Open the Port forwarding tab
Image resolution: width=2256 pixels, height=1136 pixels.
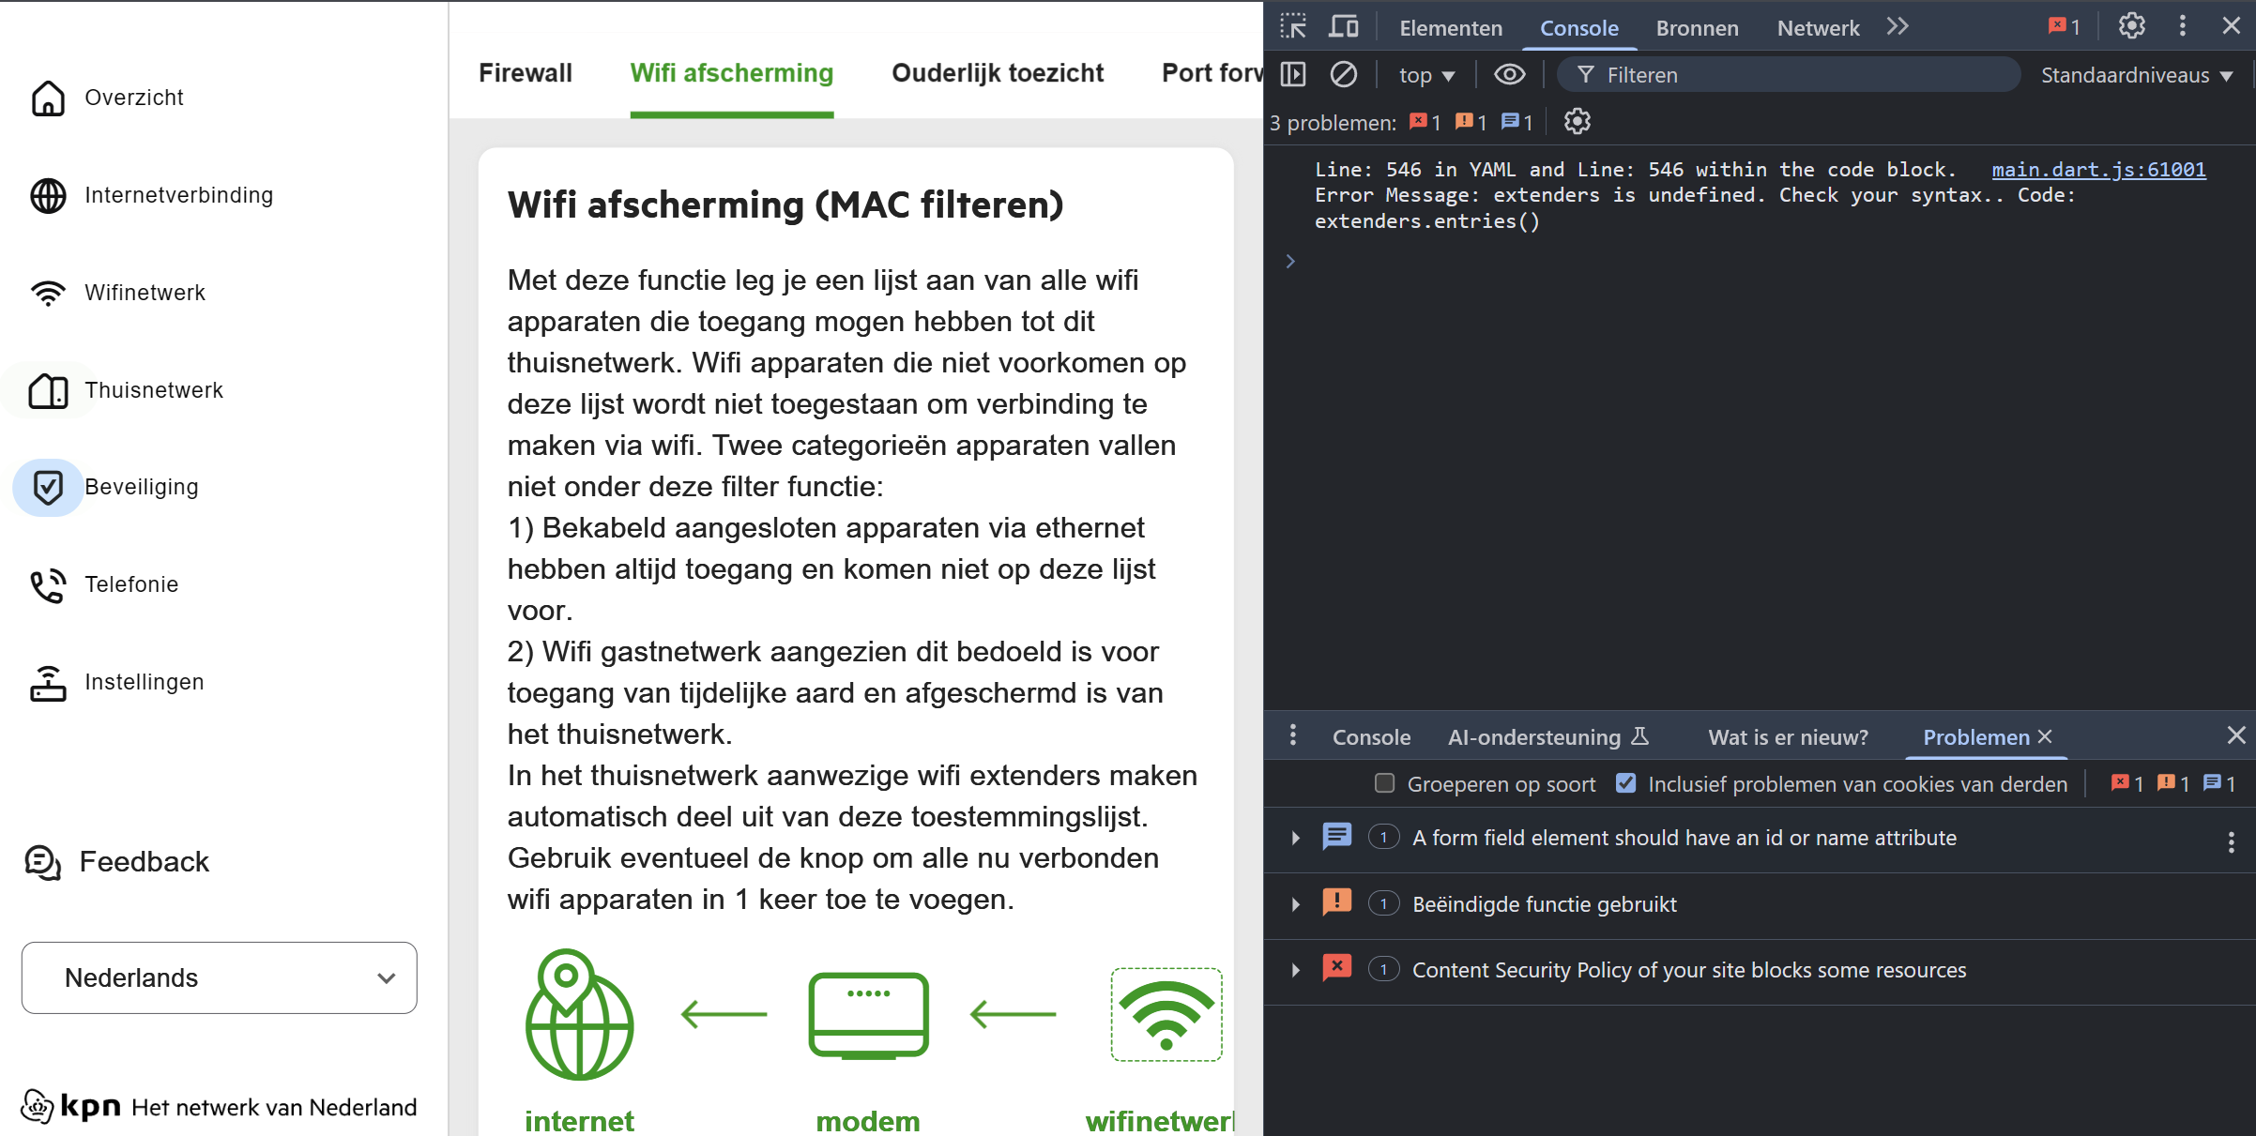pyautogui.click(x=1212, y=73)
